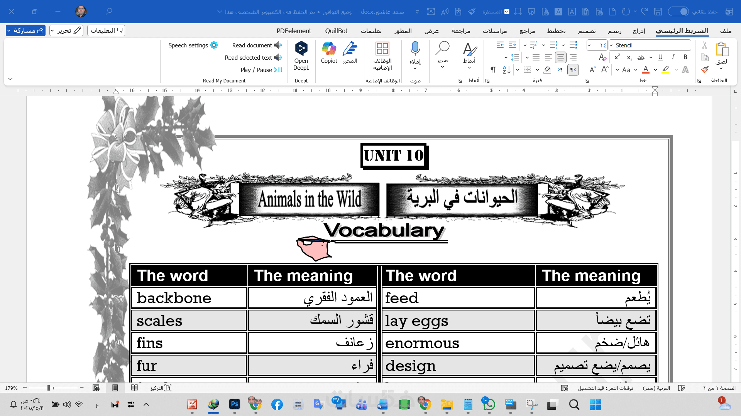Screen dimensions: 741x416
Task: Toggle the AutoSave switch
Action: tap(678, 12)
